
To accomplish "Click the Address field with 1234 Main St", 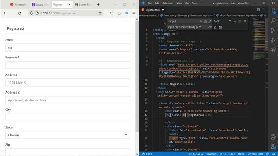I will click(68, 83).
